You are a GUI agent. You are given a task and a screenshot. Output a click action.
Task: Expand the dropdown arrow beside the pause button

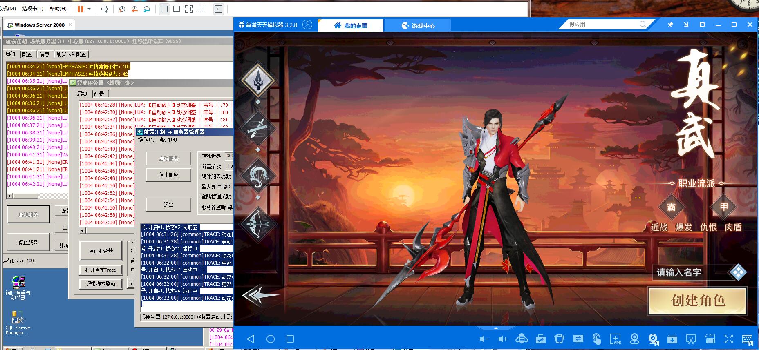89,9
